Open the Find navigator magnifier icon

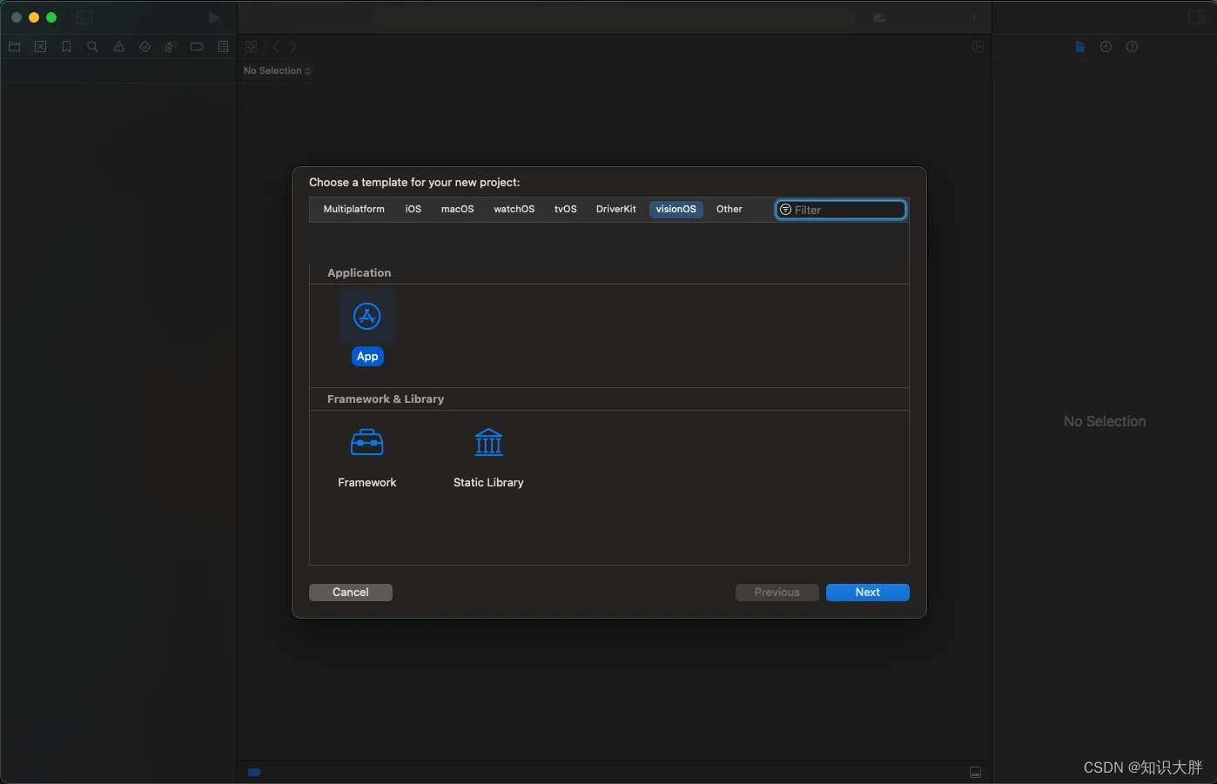point(92,47)
